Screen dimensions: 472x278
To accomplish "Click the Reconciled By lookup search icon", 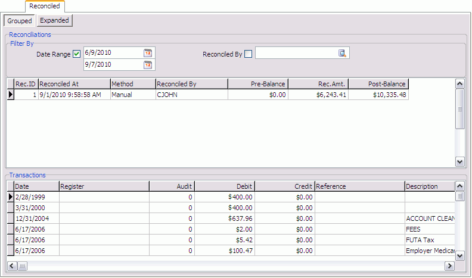I will click(x=342, y=54).
